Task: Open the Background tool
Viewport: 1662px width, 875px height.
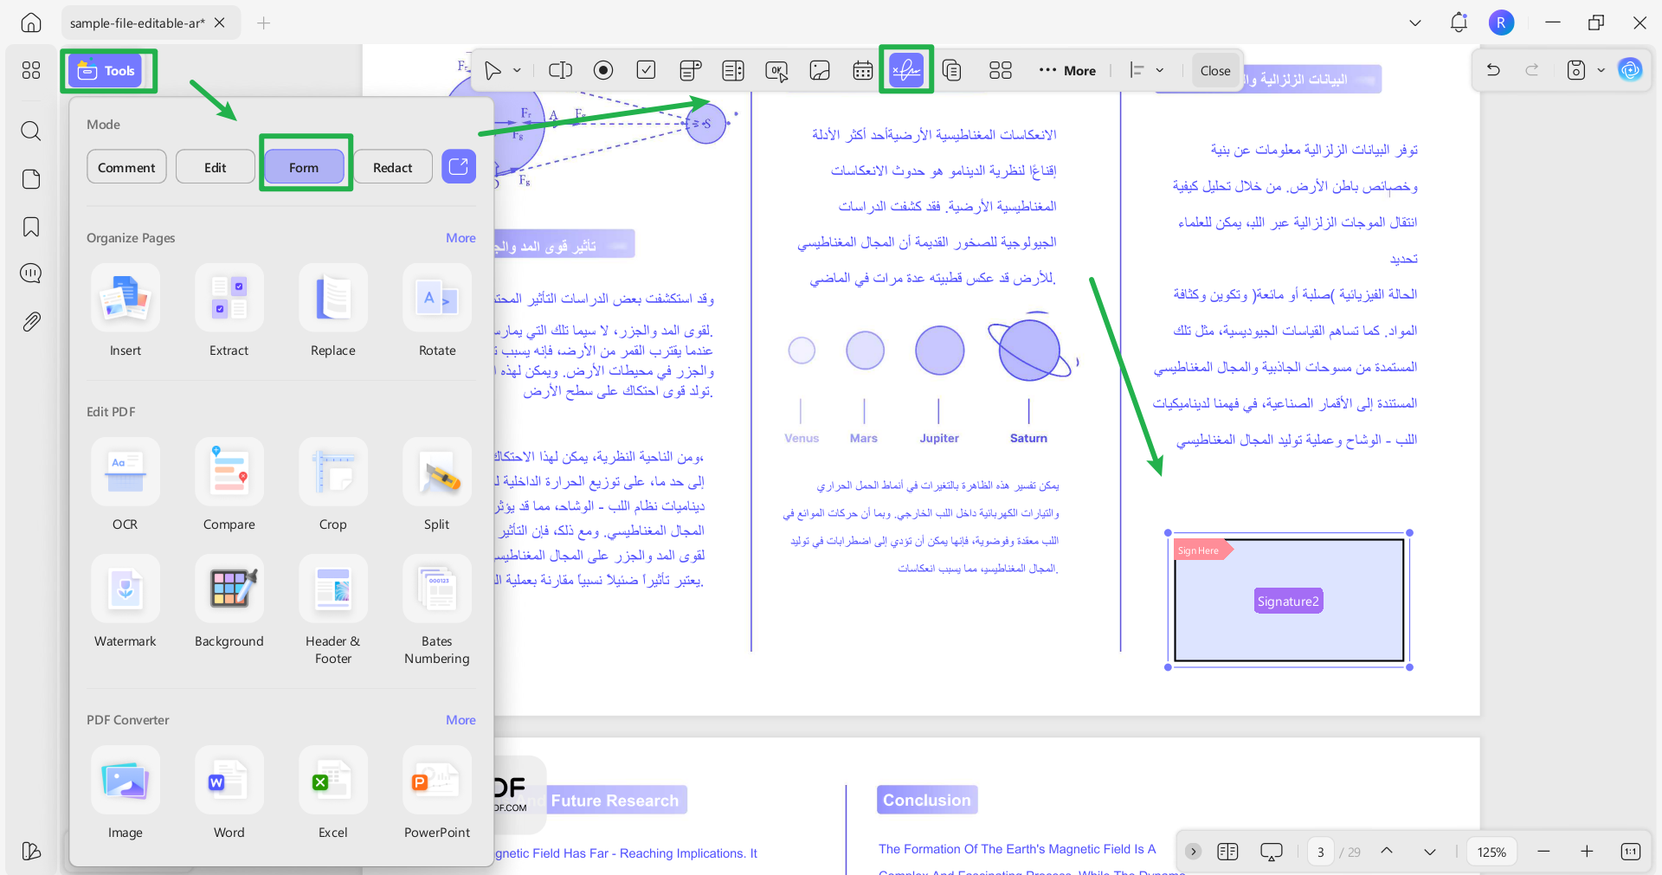Action: click(x=229, y=602)
